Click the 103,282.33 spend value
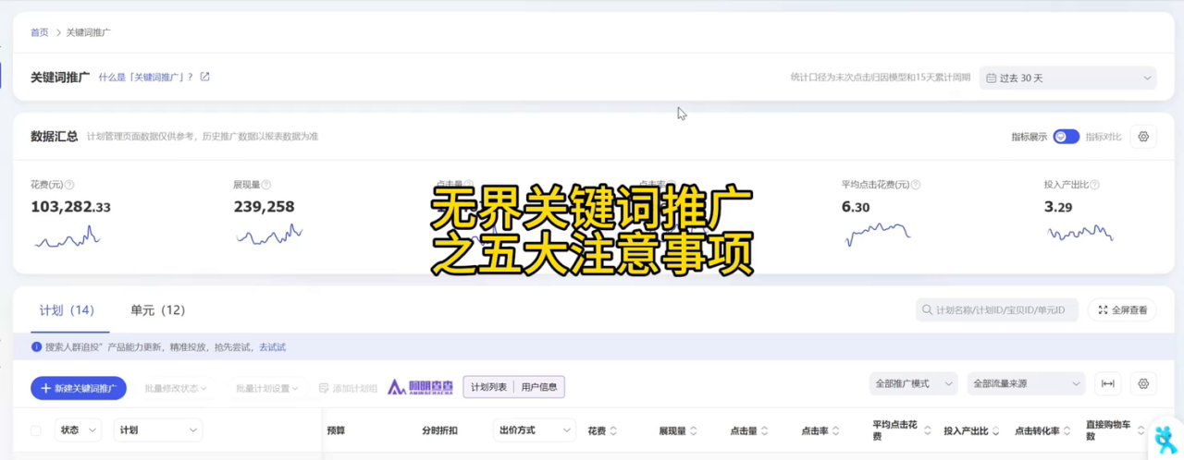 [x=70, y=207]
